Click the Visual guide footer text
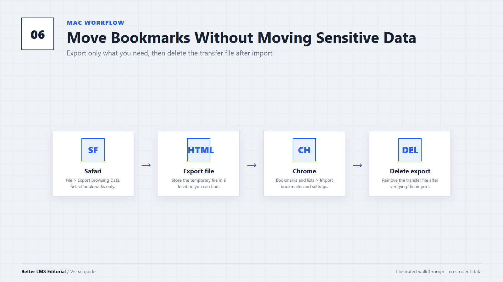The width and height of the screenshot is (503, 282). (x=83, y=272)
